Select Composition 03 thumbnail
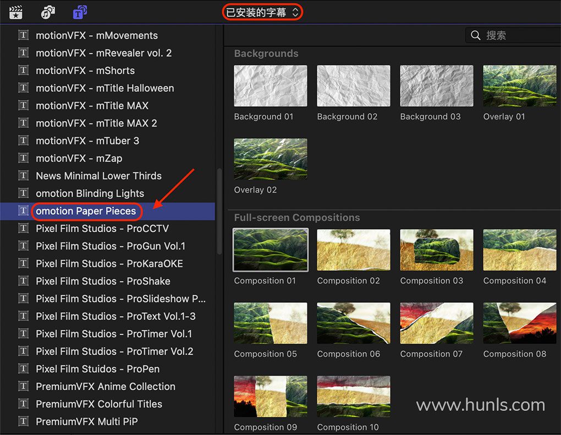561x435 pixels. click(437, 250)
